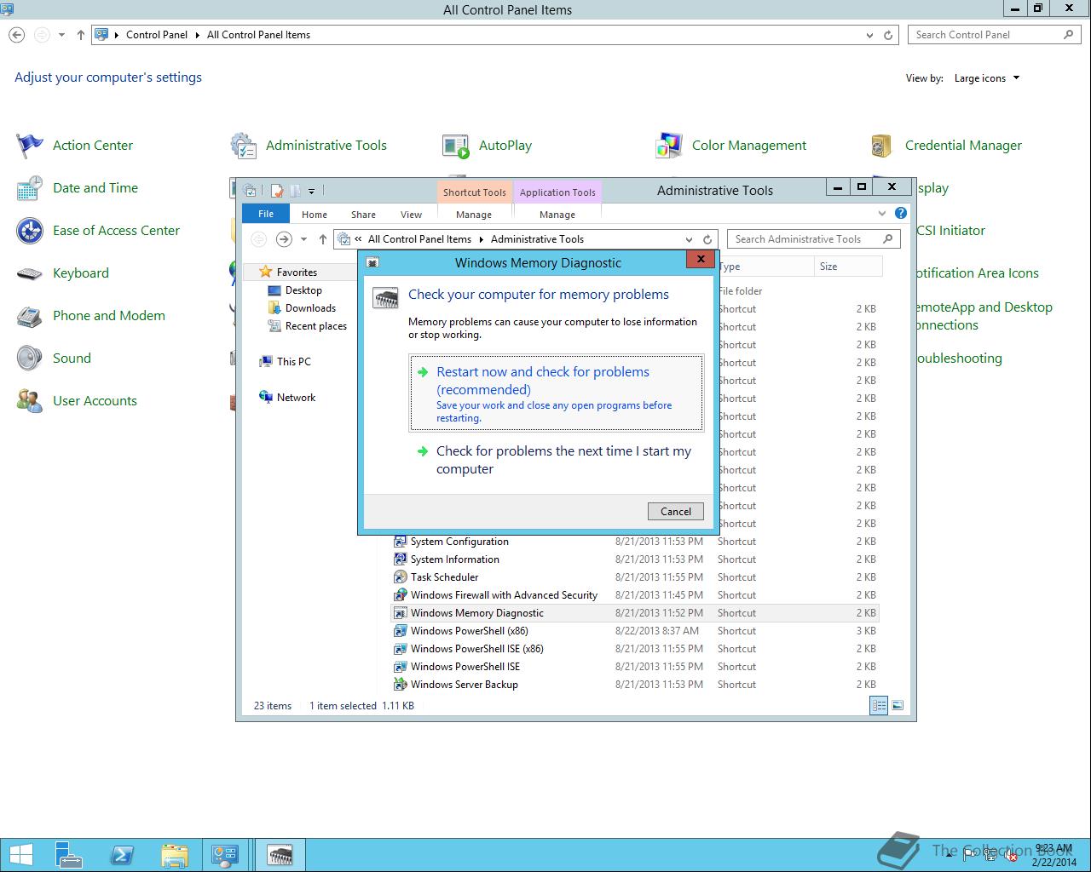Expand the Administrative Tools ribbon chevron

click(882, 213)
